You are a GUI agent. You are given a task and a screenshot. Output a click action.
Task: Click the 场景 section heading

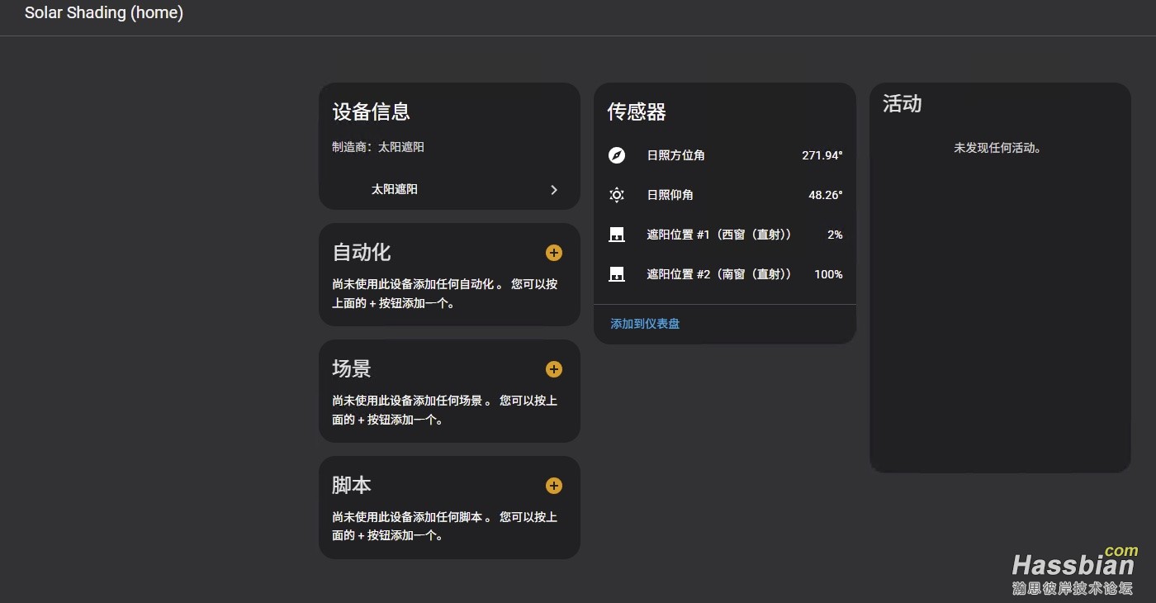[x=352, y=368]
